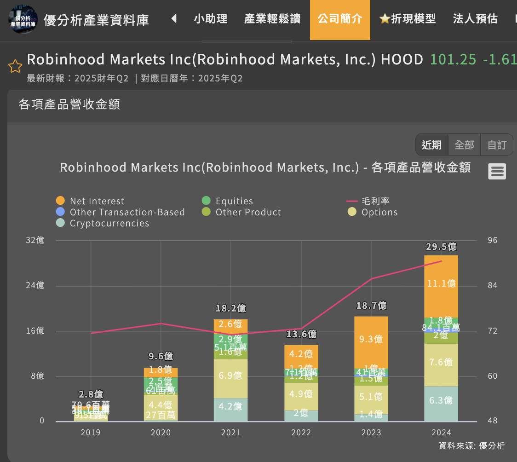This screenshot has width=517, height=462.
Task: Switch to the 法人預估 tab
Action: coord(475,19)
